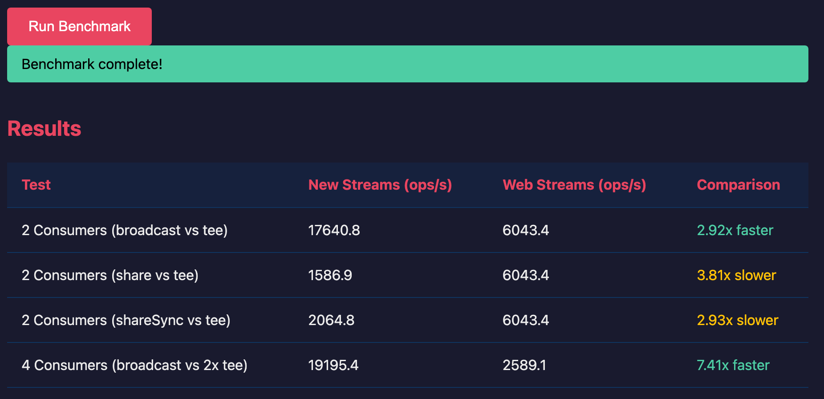
Task: Click the 2 Consumers (share vs tee) row label
Action: (110, 275)
